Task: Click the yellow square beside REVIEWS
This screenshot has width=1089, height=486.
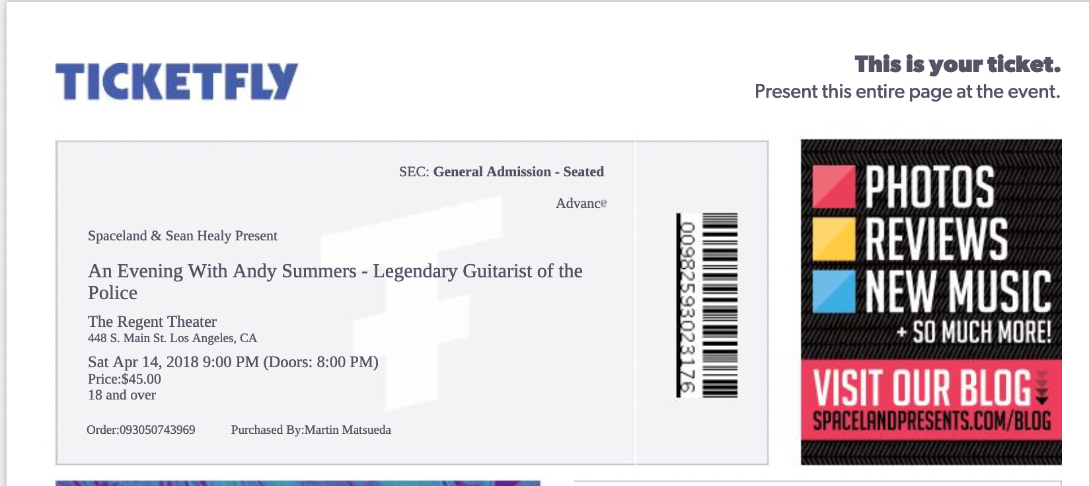Action: (834, 239)
